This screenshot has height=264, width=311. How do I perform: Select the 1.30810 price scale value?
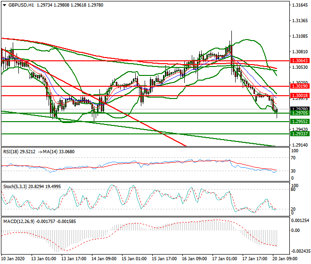300,52
